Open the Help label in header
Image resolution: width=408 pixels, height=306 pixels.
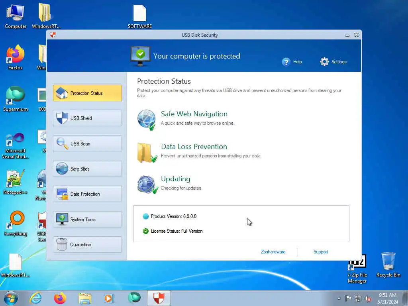297,62
